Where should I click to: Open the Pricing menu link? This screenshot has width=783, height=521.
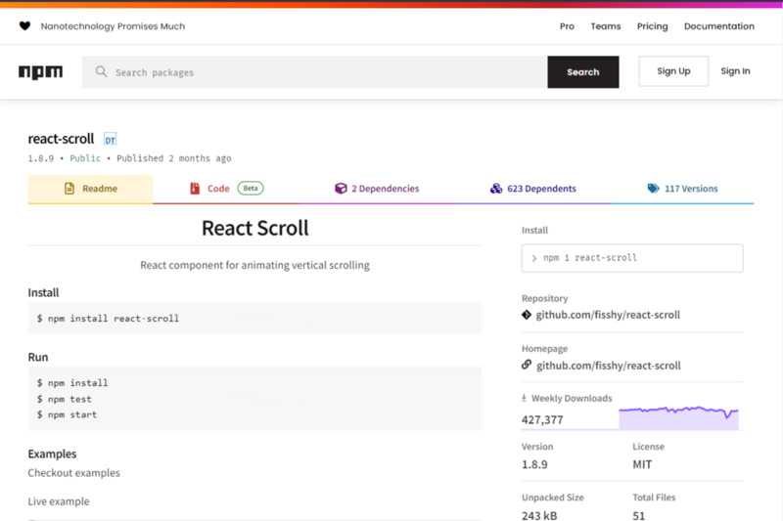[x=652, y=26]
